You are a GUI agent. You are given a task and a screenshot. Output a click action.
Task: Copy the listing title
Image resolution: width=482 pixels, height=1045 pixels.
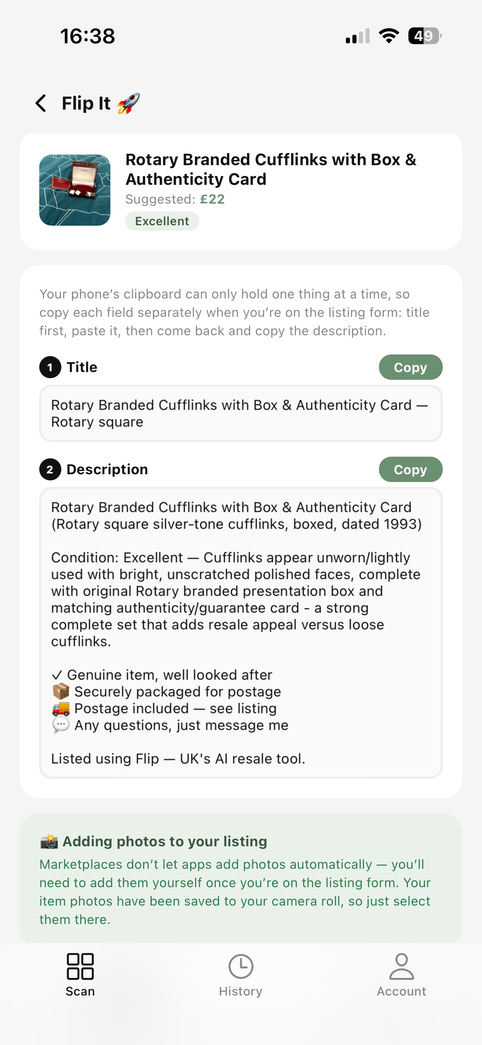coord(410,367)
